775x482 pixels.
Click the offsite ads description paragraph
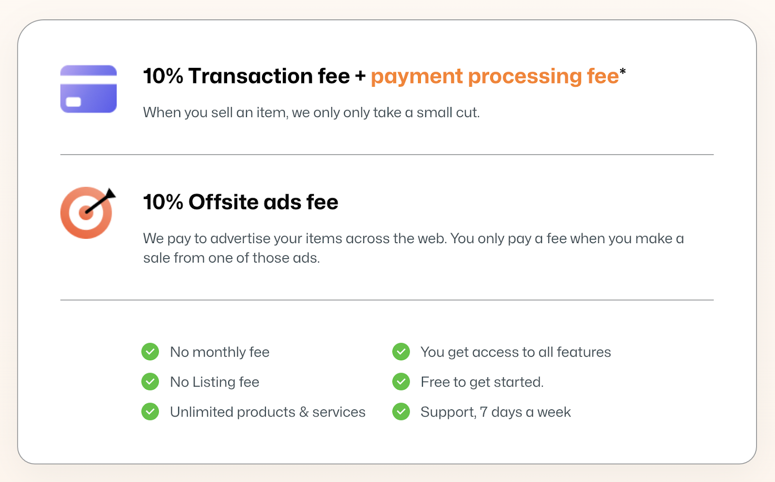pyautogui.click(x=414, y=248)
